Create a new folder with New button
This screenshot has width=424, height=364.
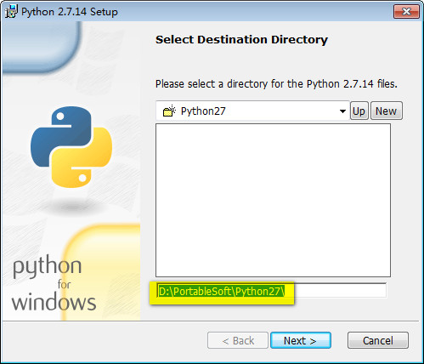pyautogui.click(x=387, y=111)
